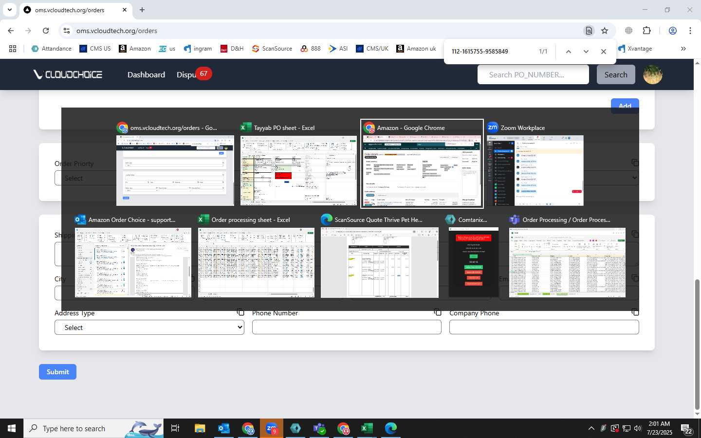Open Excel from the taskbar
Viewport: 701px width, 438px height.
coord(367,428)
